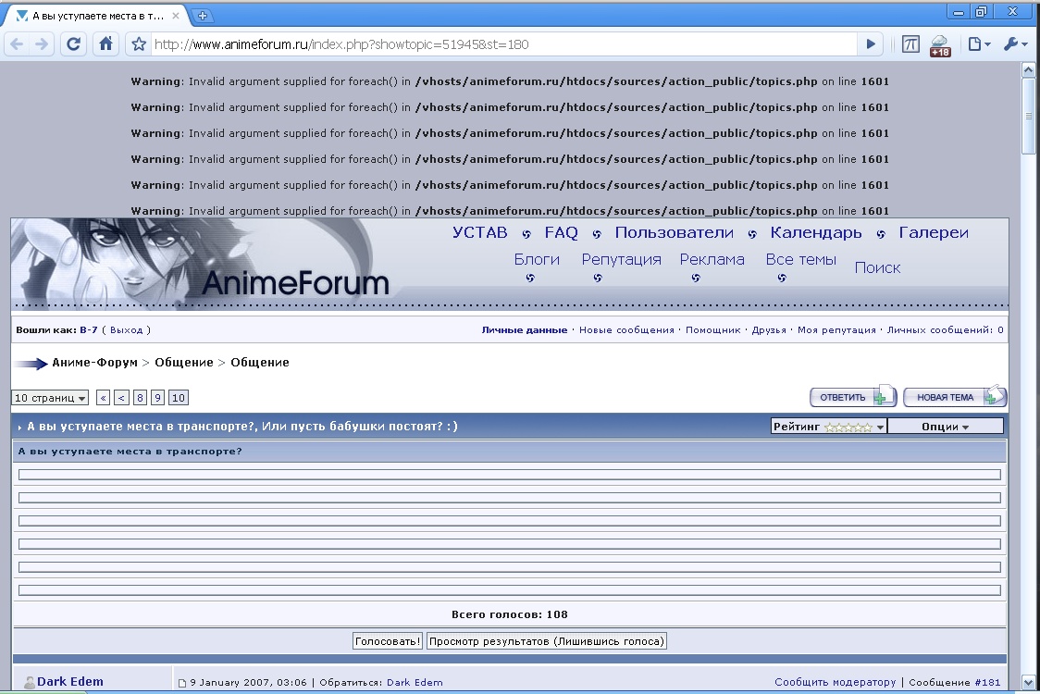Click the address bar URL field

click(x=500, y=44)
